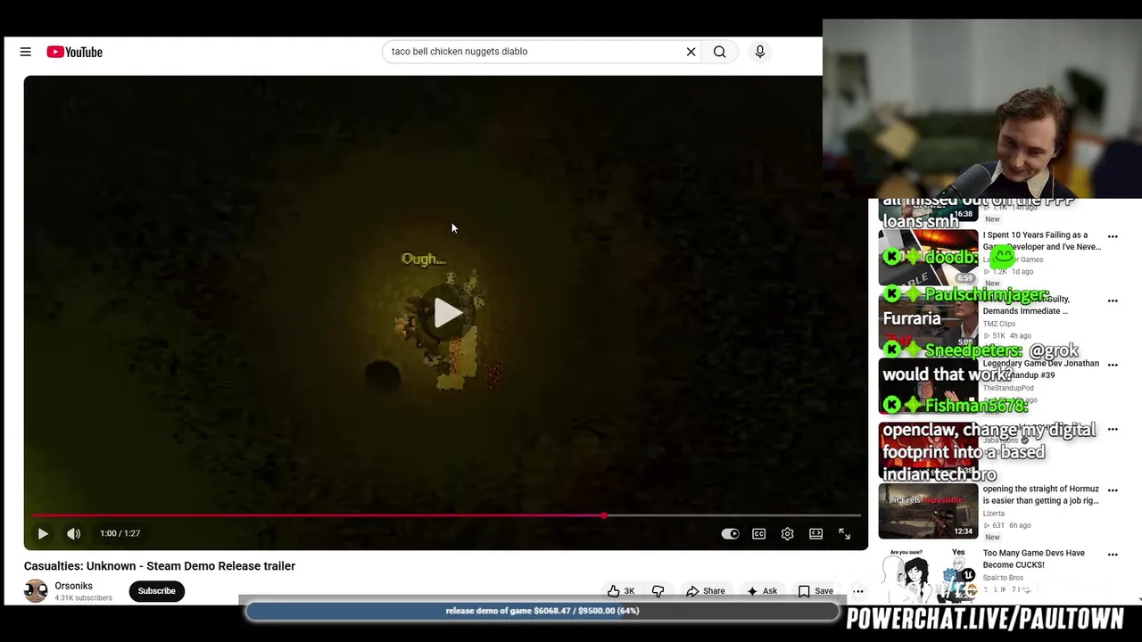The image size is (1142, 642).
Task: Dislike the video with thumbs down
Action: 658,591
